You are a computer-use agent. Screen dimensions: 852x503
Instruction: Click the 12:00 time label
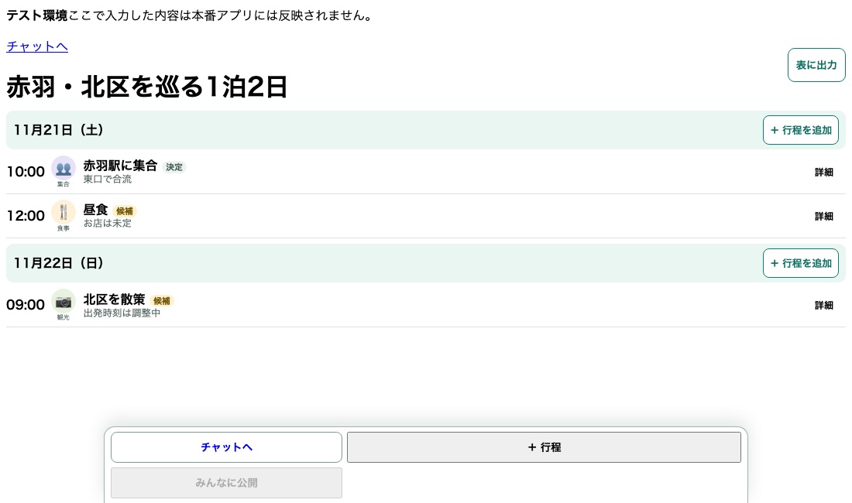tap(26, 216)
